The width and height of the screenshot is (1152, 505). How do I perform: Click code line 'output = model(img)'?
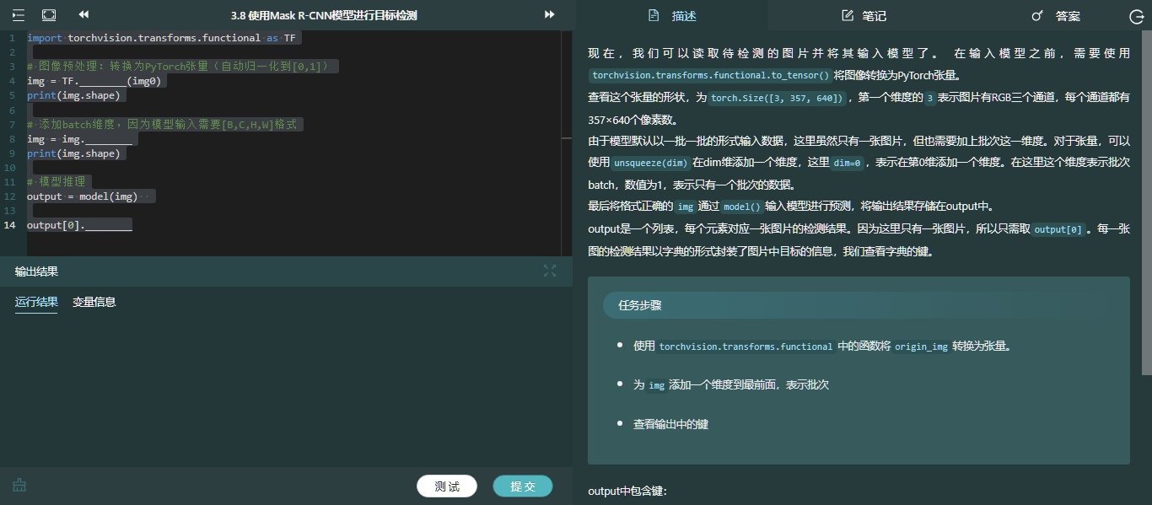tap(82, 196)
